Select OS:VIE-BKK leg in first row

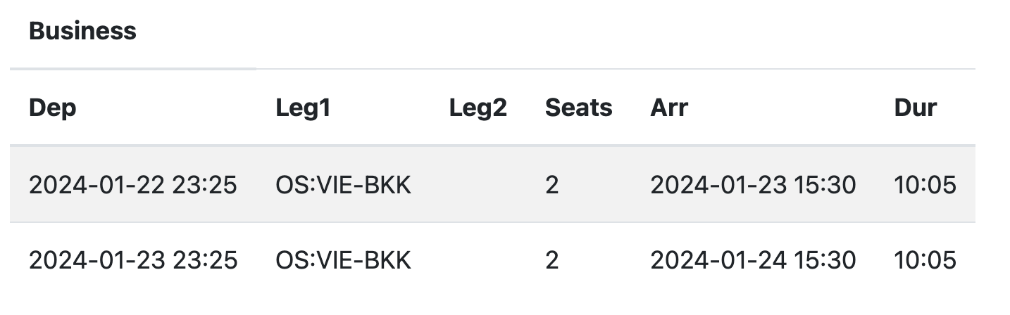coord(343,186)
